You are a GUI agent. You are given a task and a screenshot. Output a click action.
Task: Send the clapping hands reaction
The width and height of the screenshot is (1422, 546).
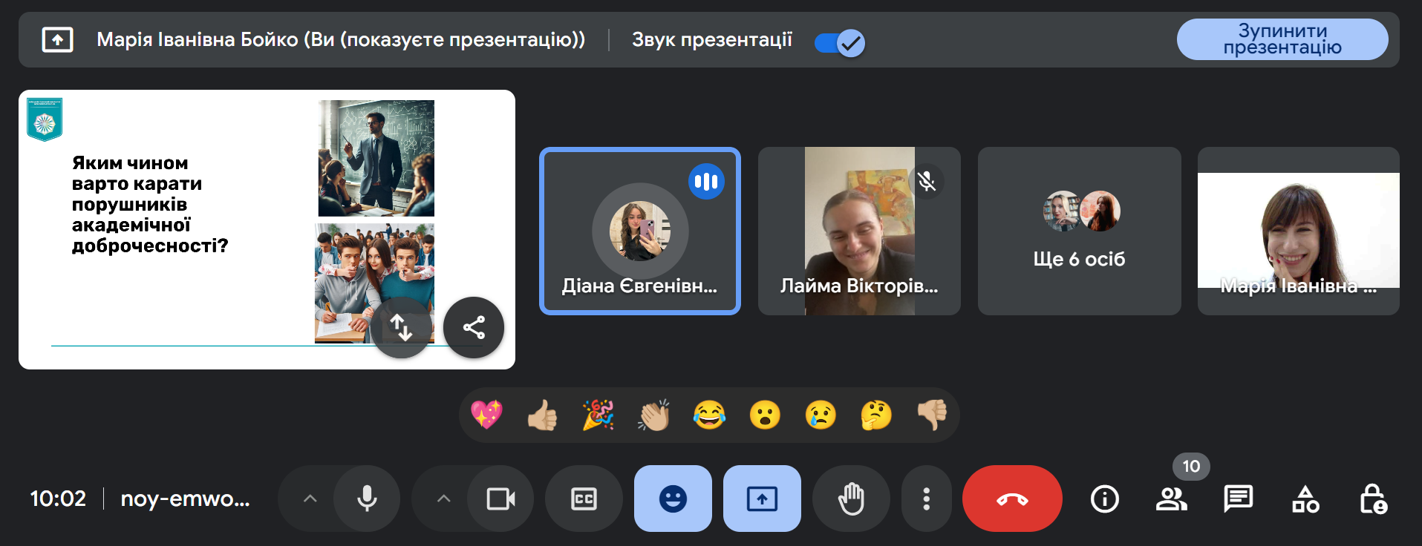tap(653, 415)
